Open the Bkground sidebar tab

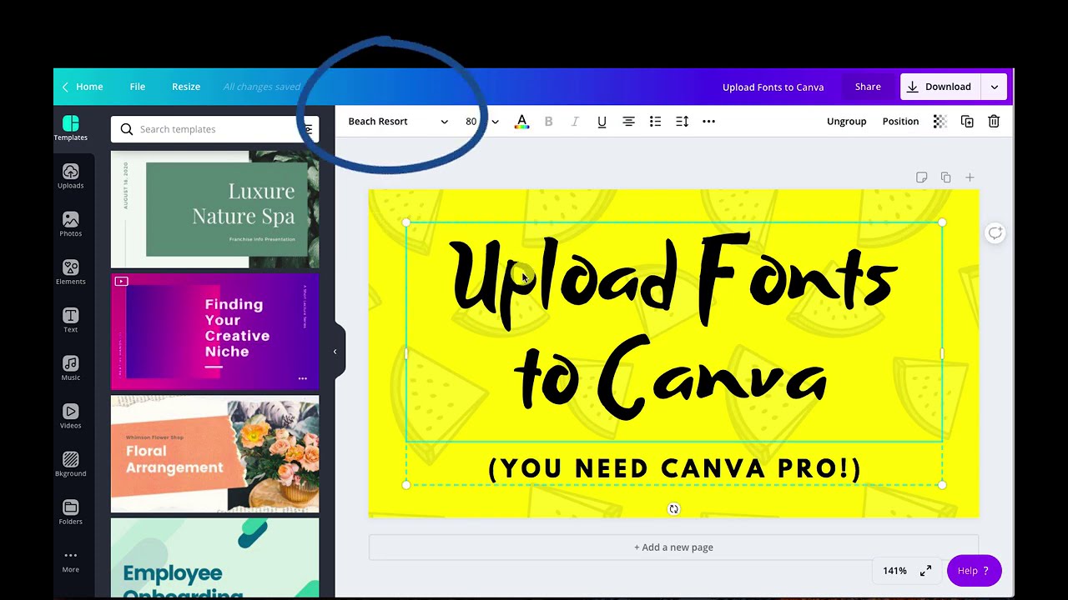(70, 465)
